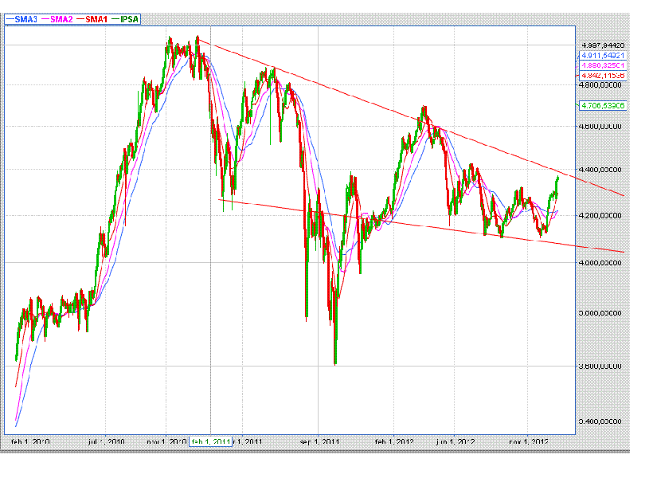Select the jul 1, 2010 date label

106,441
